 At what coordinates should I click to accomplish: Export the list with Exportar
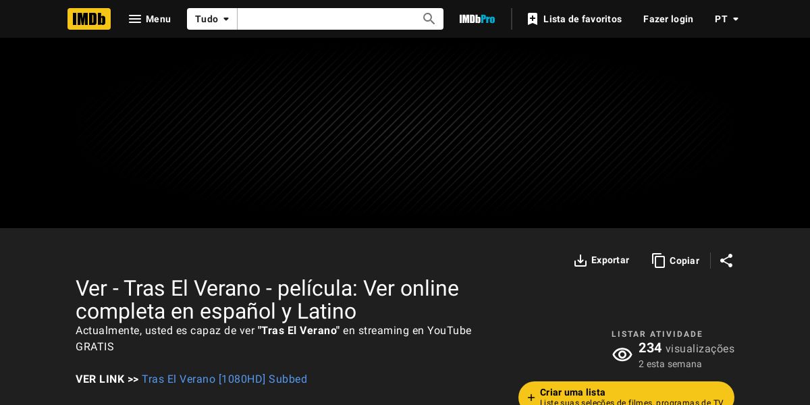[601, 261]
